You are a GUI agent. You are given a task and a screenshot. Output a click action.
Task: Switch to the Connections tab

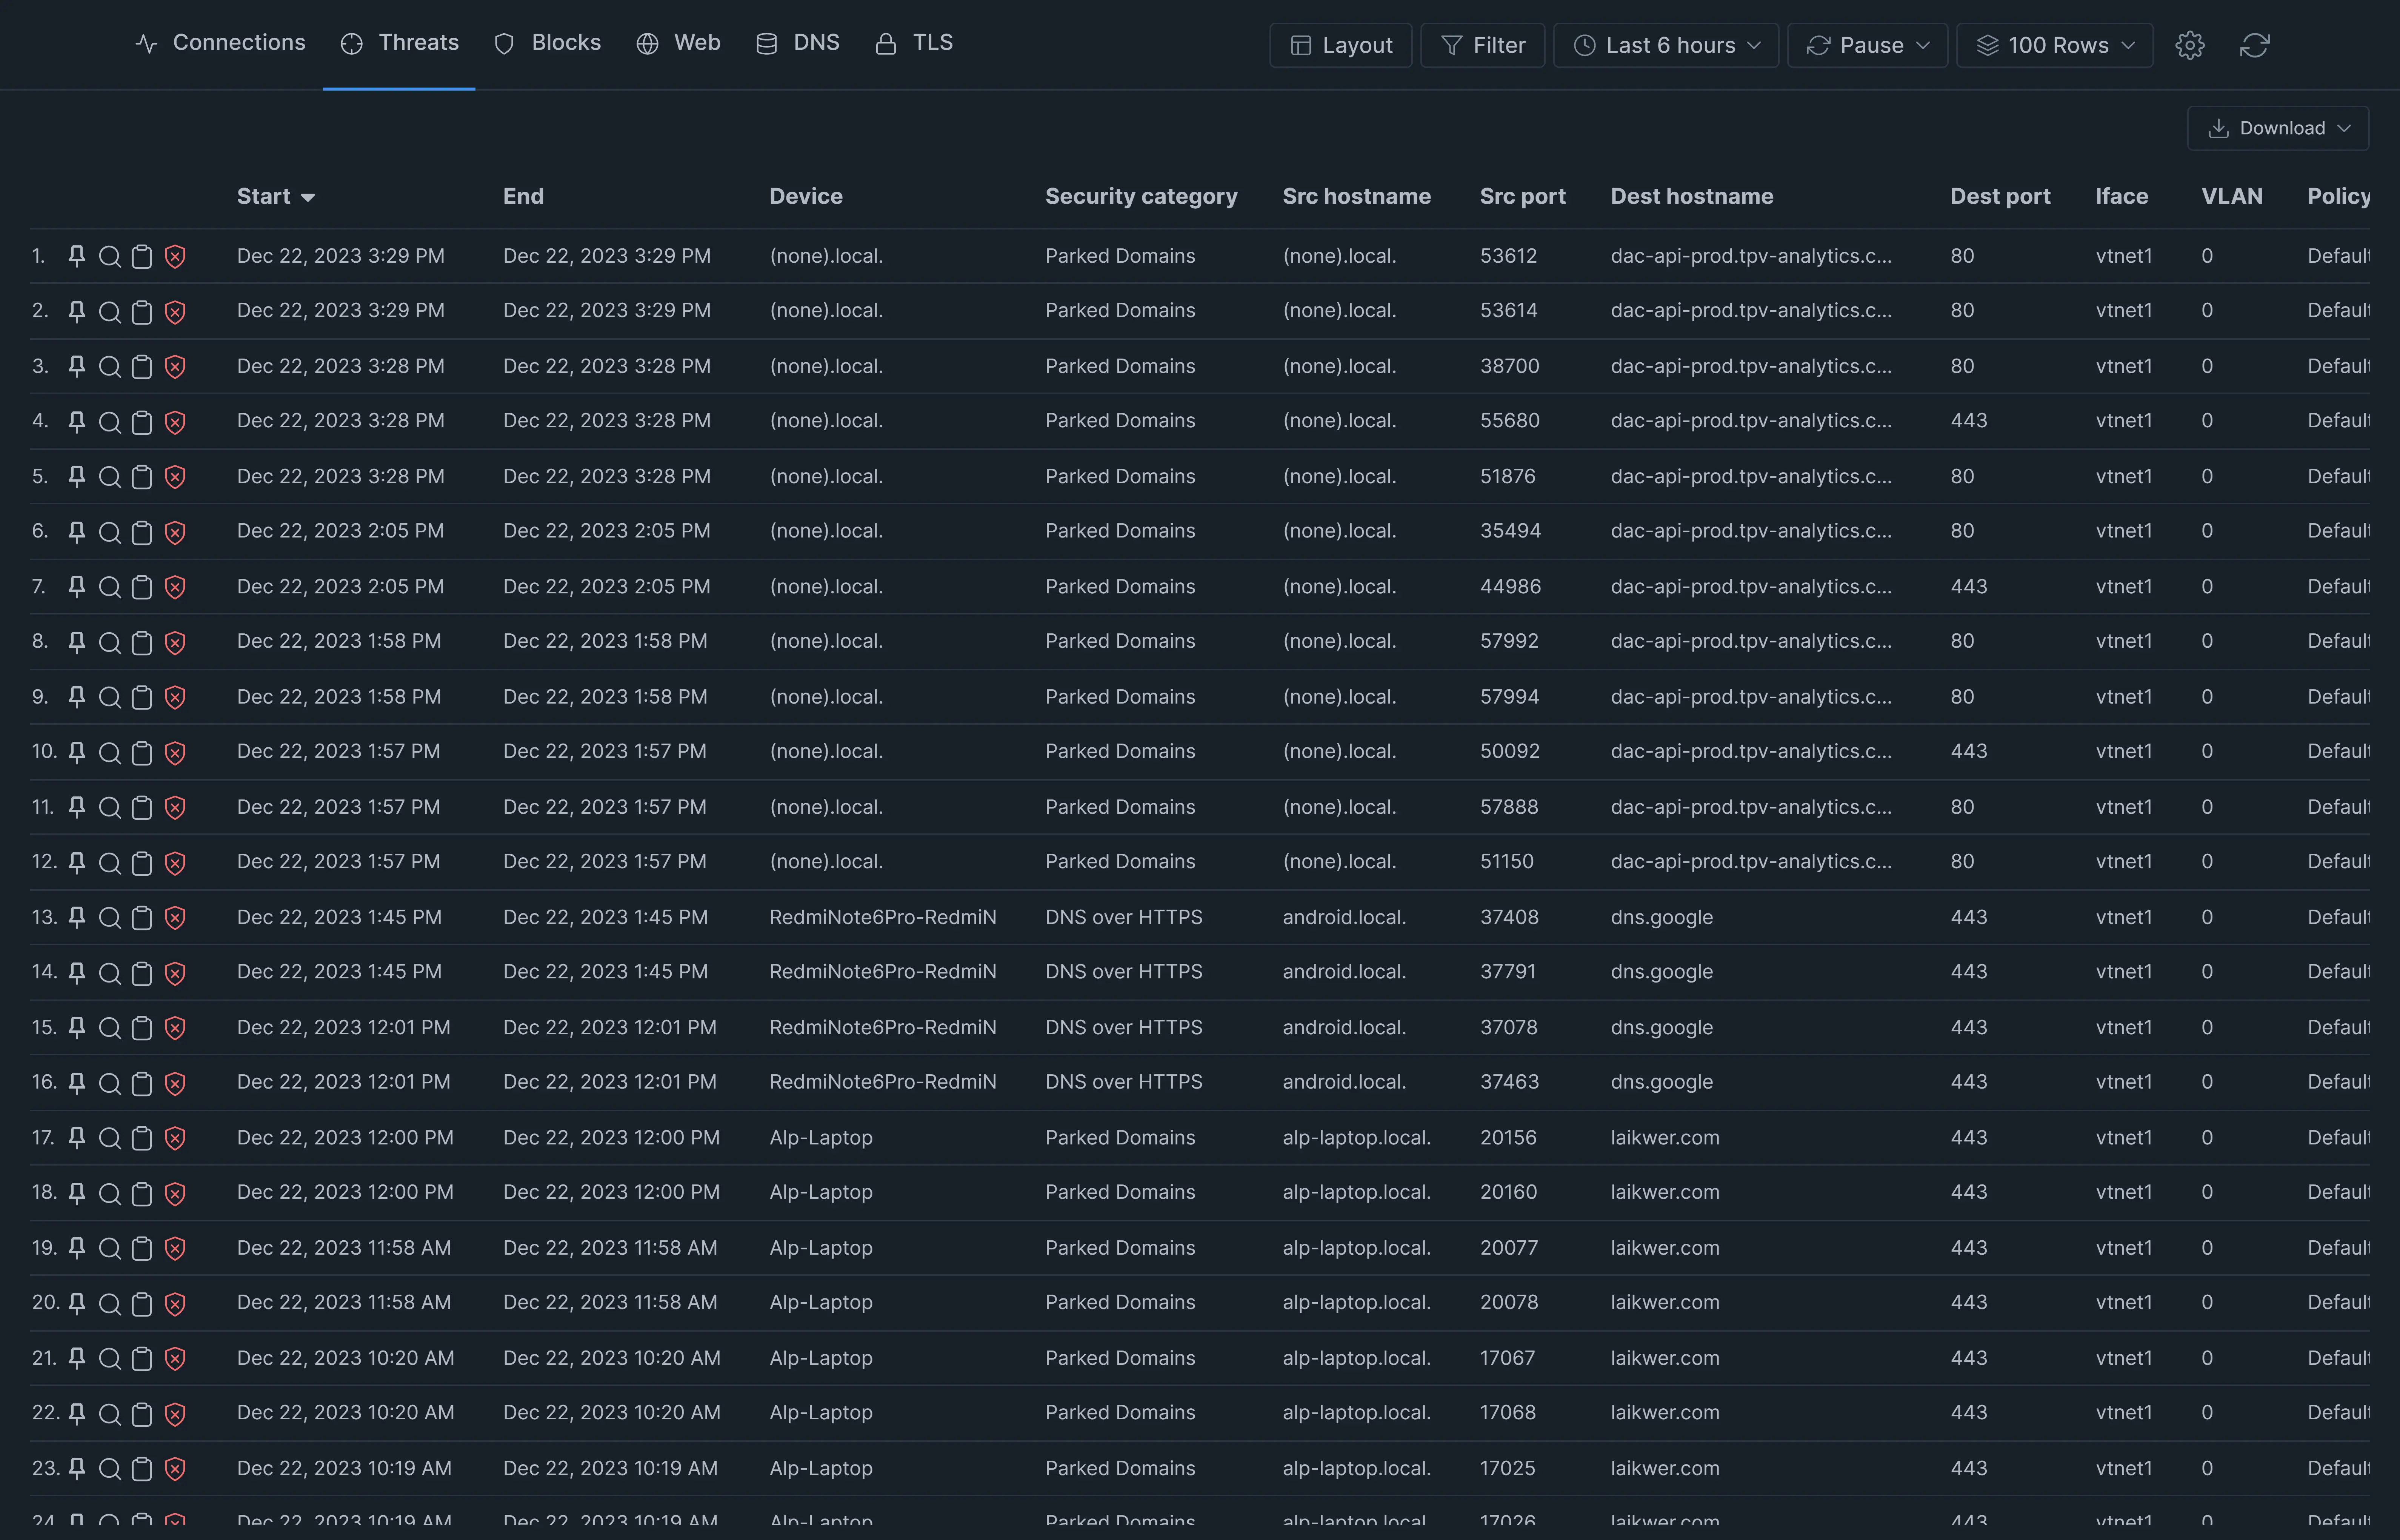220,43
